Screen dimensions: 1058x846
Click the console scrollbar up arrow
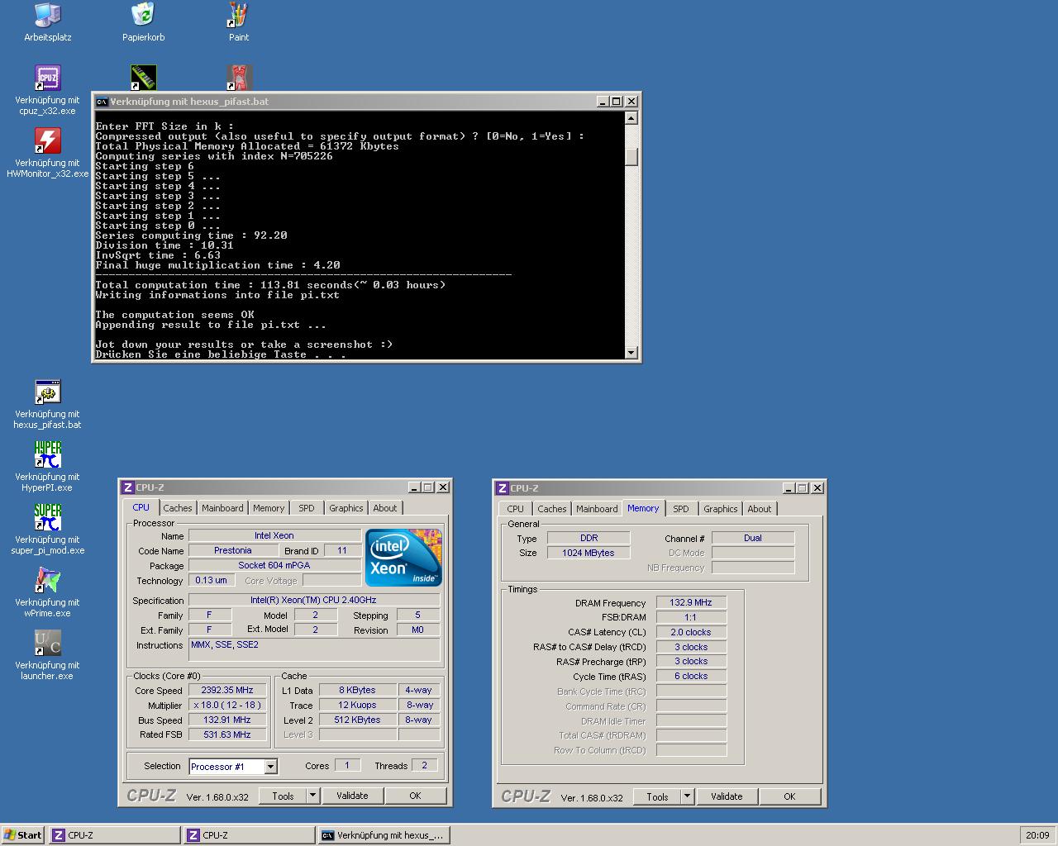coord(631,118)
